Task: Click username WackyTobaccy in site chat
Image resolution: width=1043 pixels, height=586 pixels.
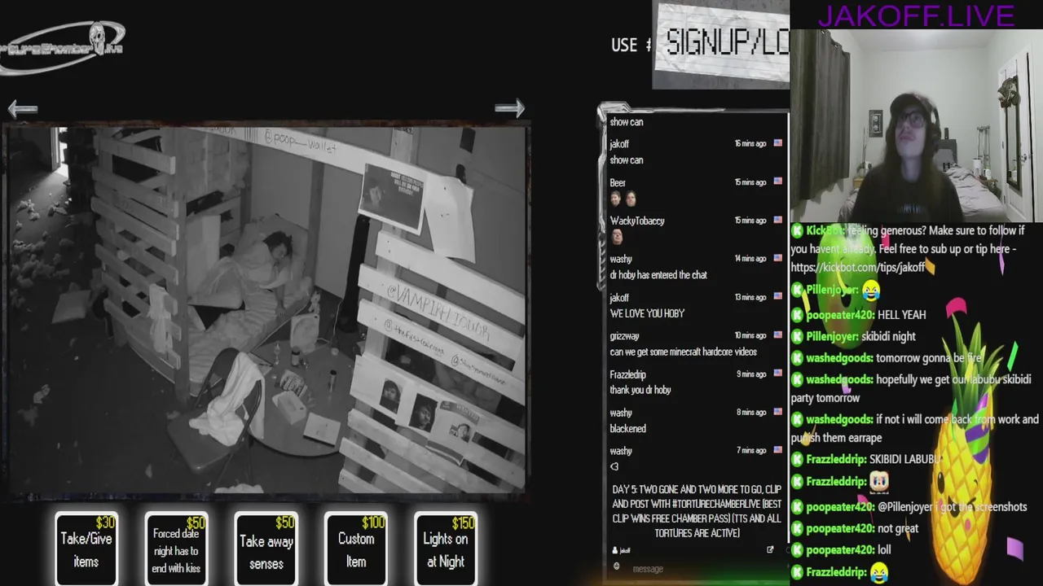Action: tap(637, 221)
